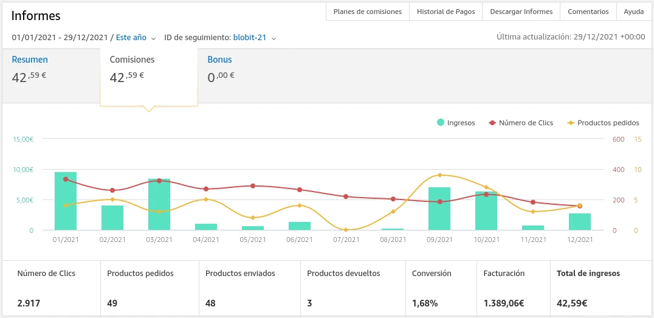This screenshot has width=654, height=318.
Task: Click the 09/2021 Productos pedidos peak point
Action: [439, 175]
